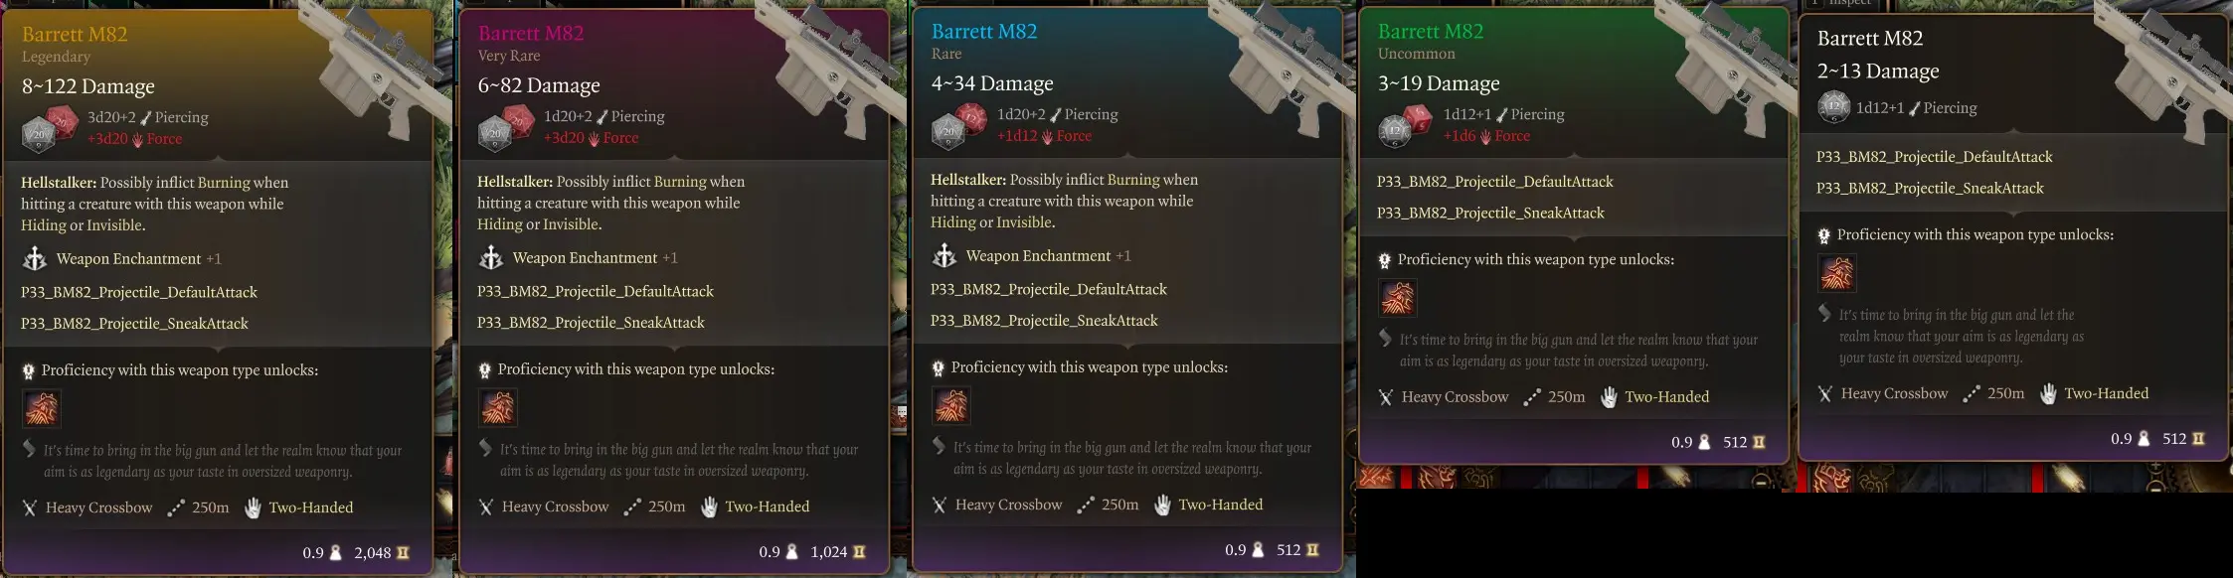
Task: Click the gold value icon beside 2,048
Action: [x=403, y=553]
